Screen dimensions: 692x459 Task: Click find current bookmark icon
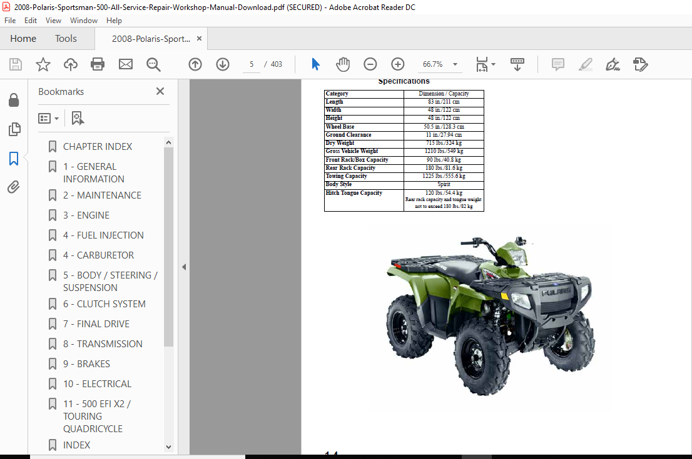tap(78, 118)
